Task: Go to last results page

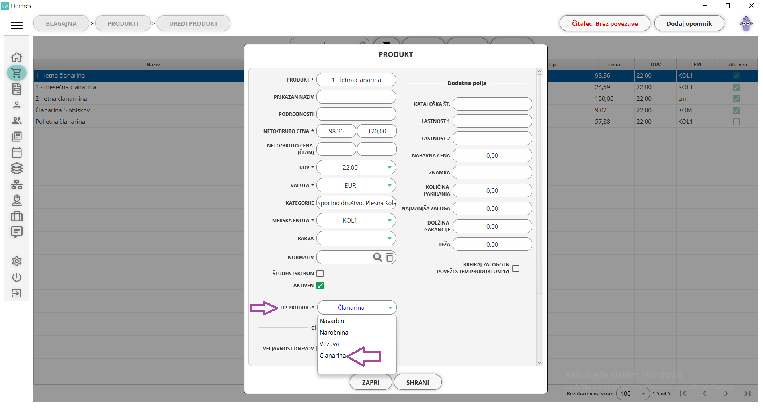Action: tap(747, 393)
